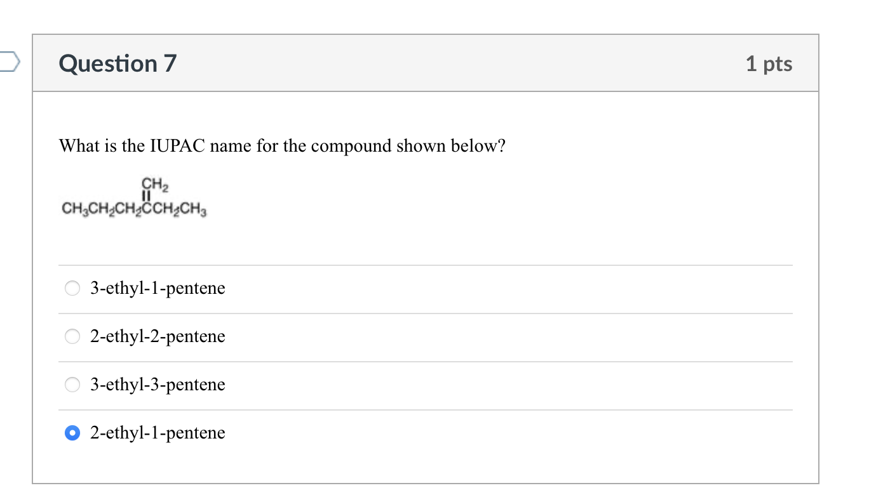883x495 pixels.
Task: Select the 3-ethyl-1-pentene radio button
Action: coord(73,289)
